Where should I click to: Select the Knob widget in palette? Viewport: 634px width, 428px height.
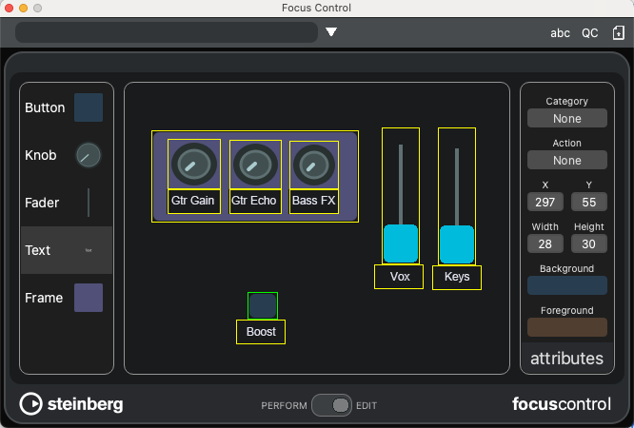click(x=89, y=155)
